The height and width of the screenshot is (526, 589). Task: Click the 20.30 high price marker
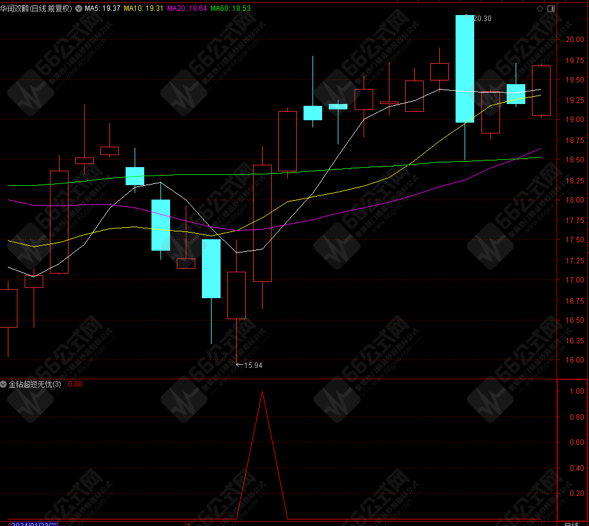click(482, 19)
